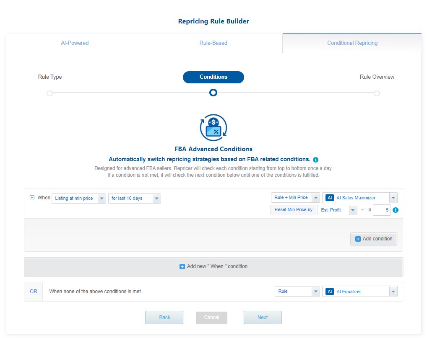Switch to the AI-Powered tab
The height and width of the screenshot is (338, 427).
point(75,43)
